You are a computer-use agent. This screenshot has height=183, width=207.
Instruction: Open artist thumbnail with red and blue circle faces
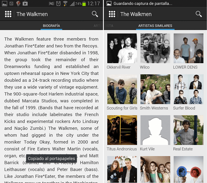(x=188, y=170)
